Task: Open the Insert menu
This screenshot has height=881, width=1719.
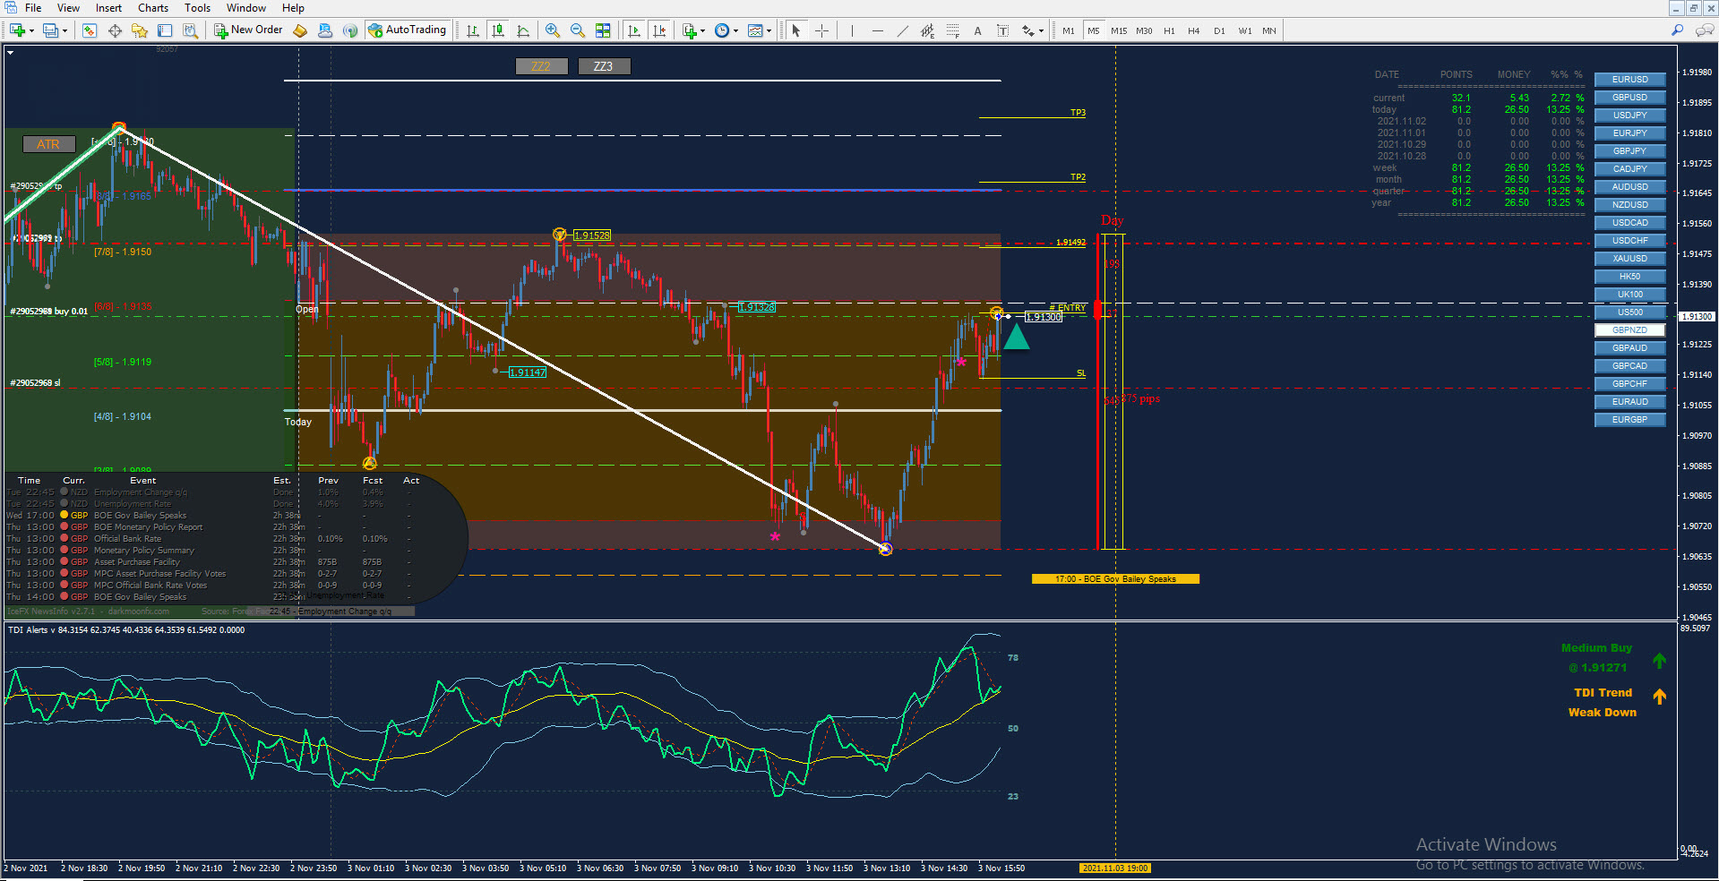Action: pyautogui.click(x=108, y=8)
